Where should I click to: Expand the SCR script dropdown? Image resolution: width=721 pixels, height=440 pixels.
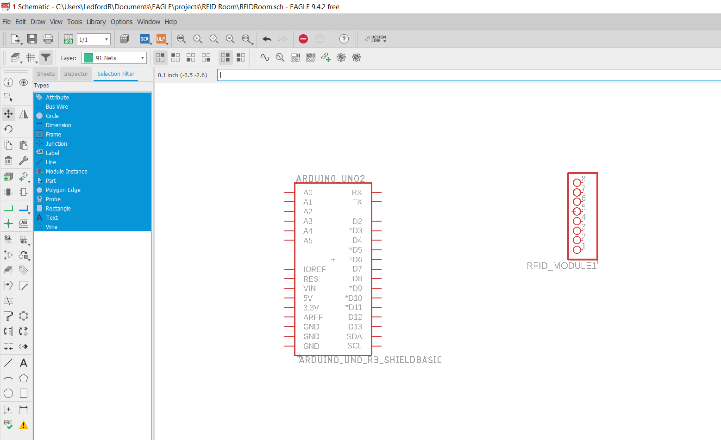point(151,44)
